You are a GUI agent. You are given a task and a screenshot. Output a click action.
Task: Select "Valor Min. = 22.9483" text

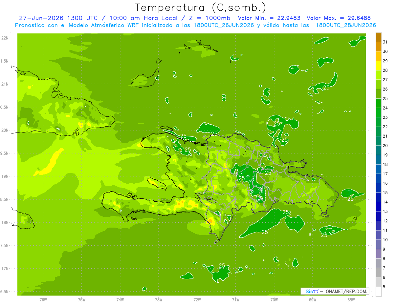pos(269,18)
